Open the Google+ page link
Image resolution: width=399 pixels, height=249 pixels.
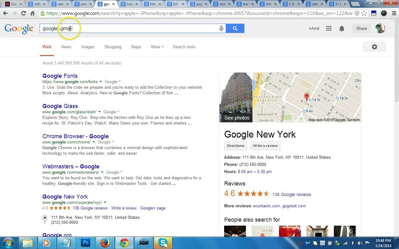[x=153, y=208]
